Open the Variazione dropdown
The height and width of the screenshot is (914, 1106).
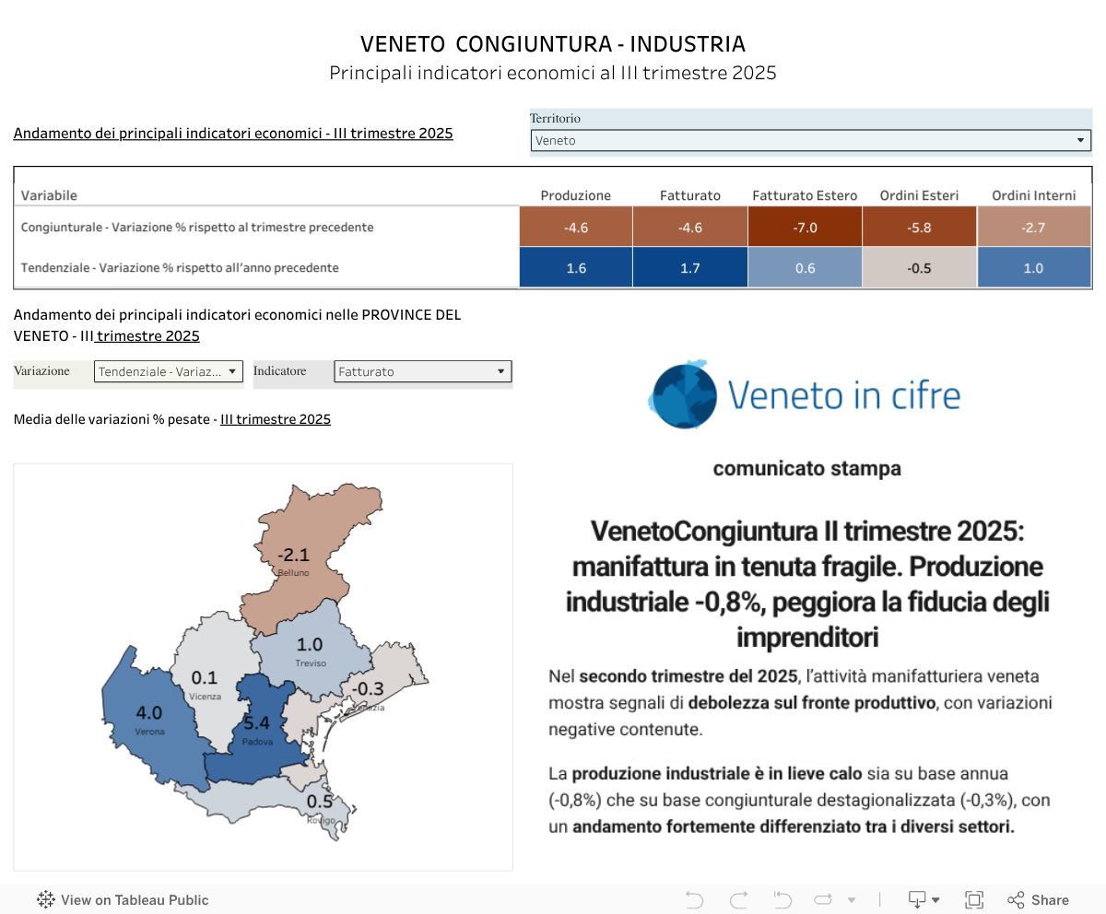tap(169, 371)
